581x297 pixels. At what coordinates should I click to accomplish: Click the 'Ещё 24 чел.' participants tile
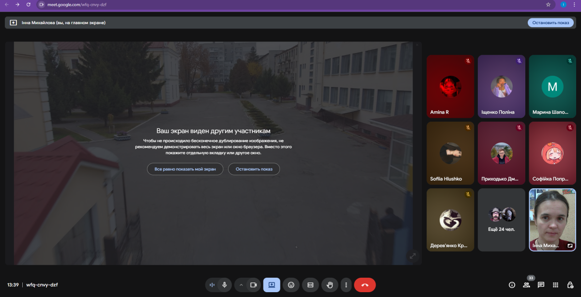tap(501, 220)
